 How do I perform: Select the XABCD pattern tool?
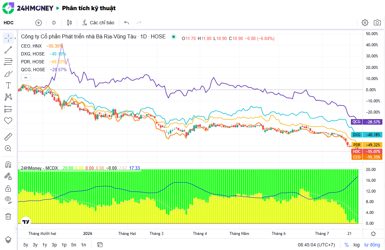point(8,97)
